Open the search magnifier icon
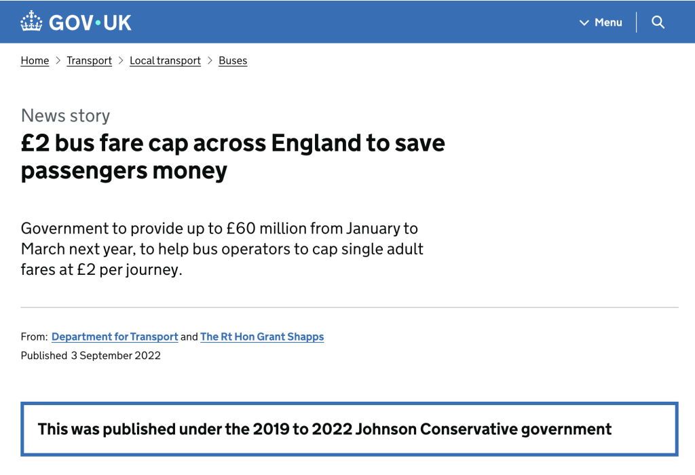The width and height of the screenshot is (695, 475). tap(658, 22)
